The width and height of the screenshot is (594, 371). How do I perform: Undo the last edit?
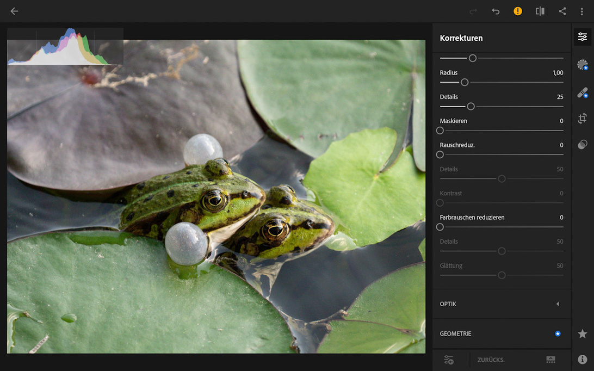496,11
